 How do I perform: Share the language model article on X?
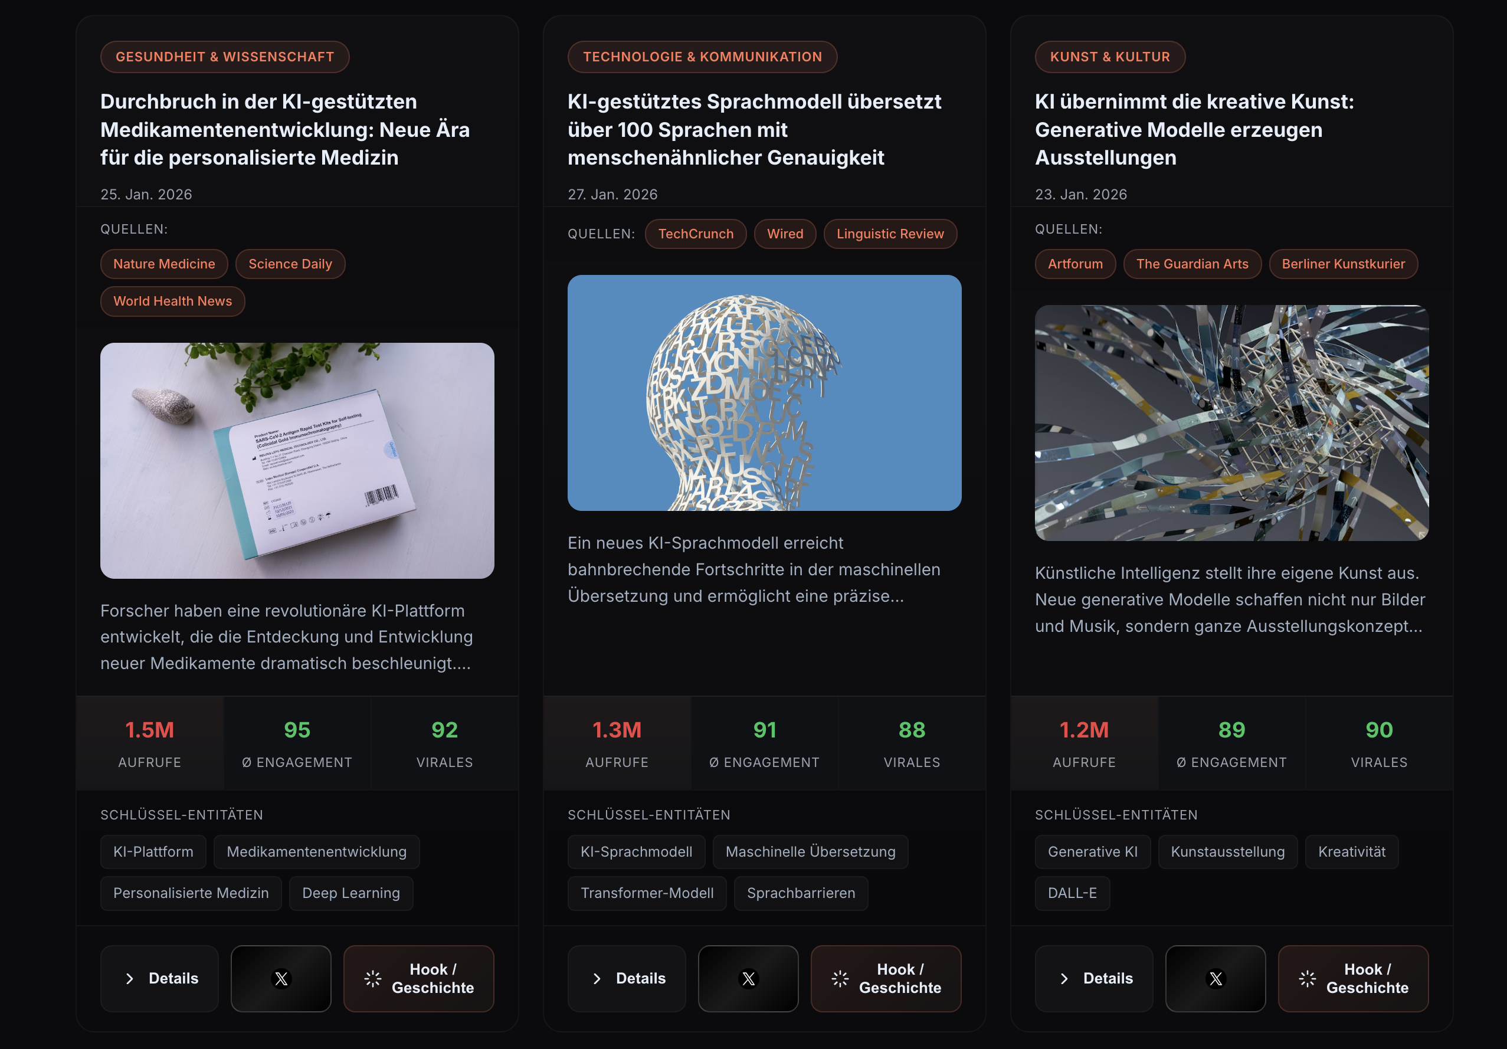(x=748, y=978)
